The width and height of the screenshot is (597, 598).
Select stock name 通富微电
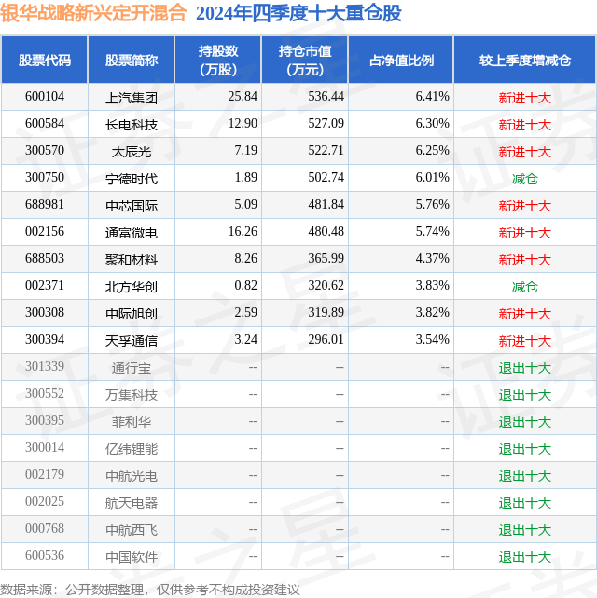pyautogui.click(x=132, y=234)
